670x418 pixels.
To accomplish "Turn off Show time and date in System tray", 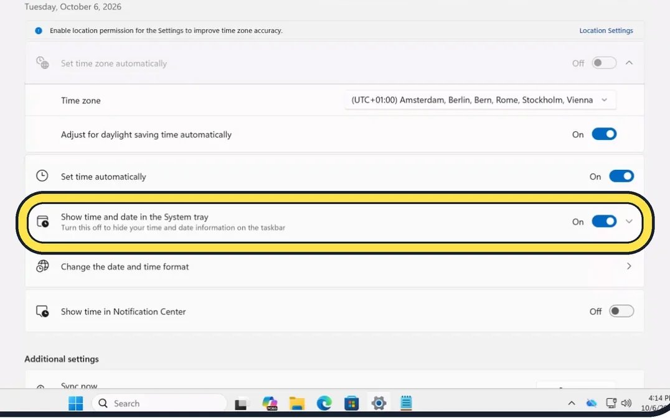I will (604, 221).
